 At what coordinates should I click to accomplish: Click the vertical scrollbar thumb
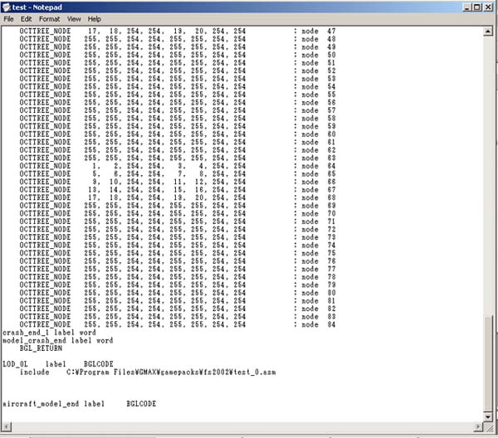[490, 365]
